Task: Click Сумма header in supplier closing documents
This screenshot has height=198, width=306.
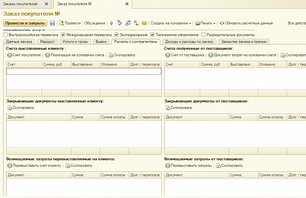Action: coord(243,117)
